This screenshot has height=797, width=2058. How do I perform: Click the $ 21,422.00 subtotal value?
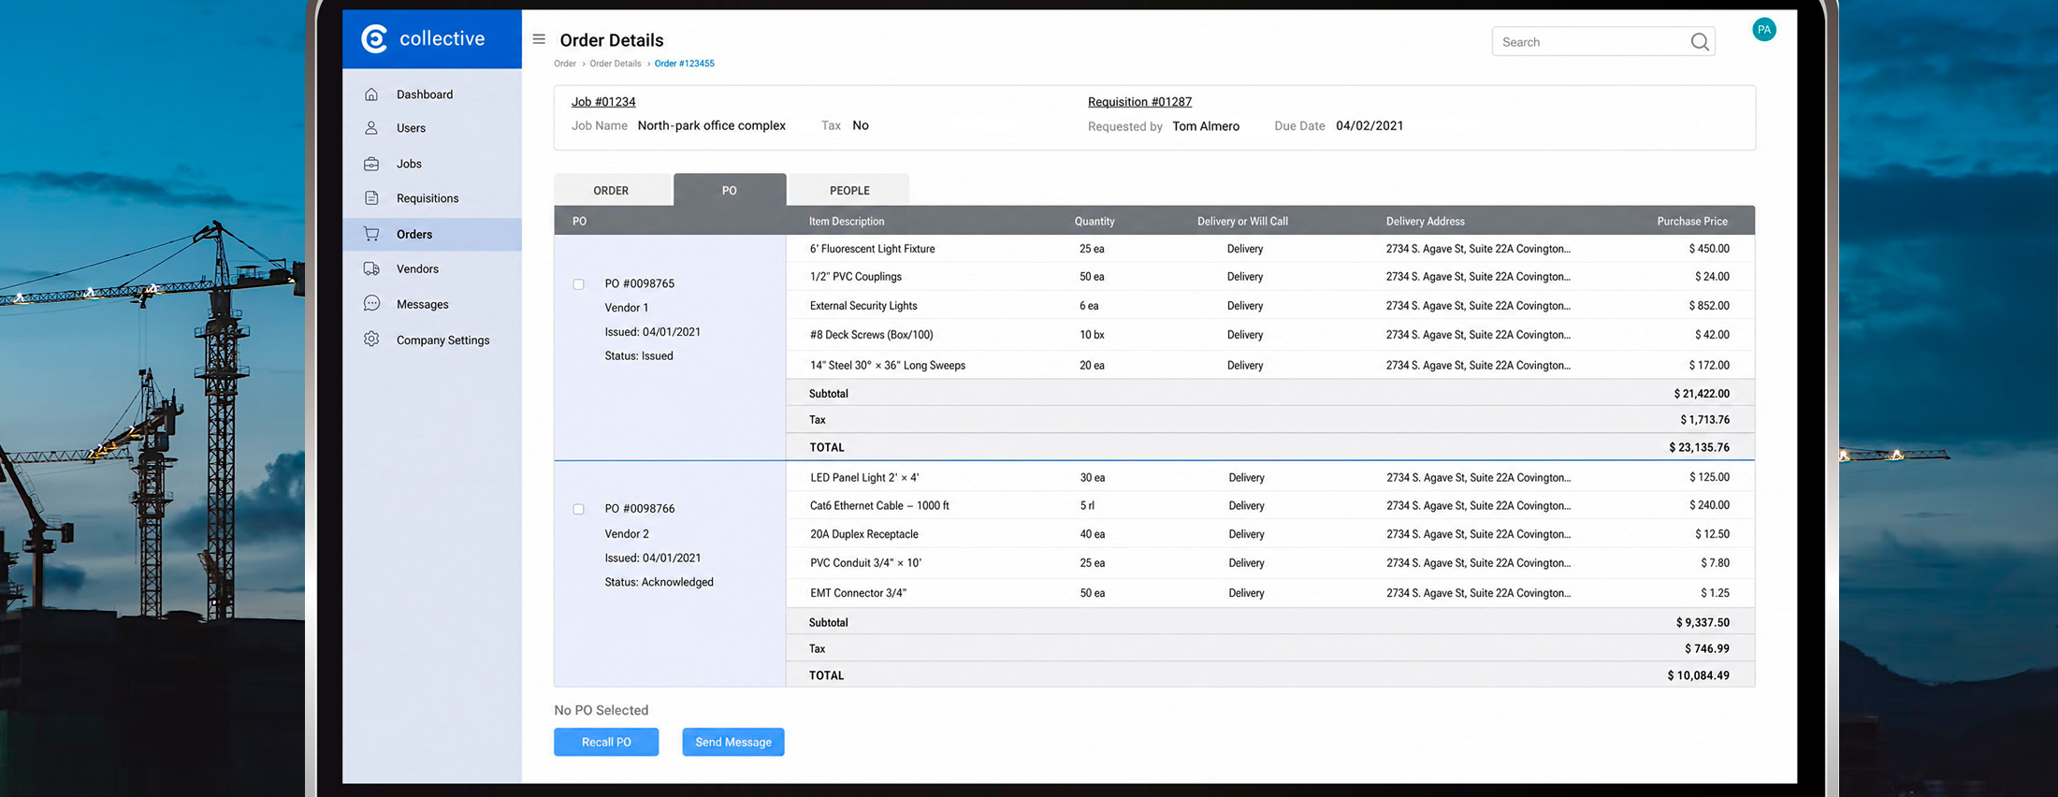(x=1702, y=394)
